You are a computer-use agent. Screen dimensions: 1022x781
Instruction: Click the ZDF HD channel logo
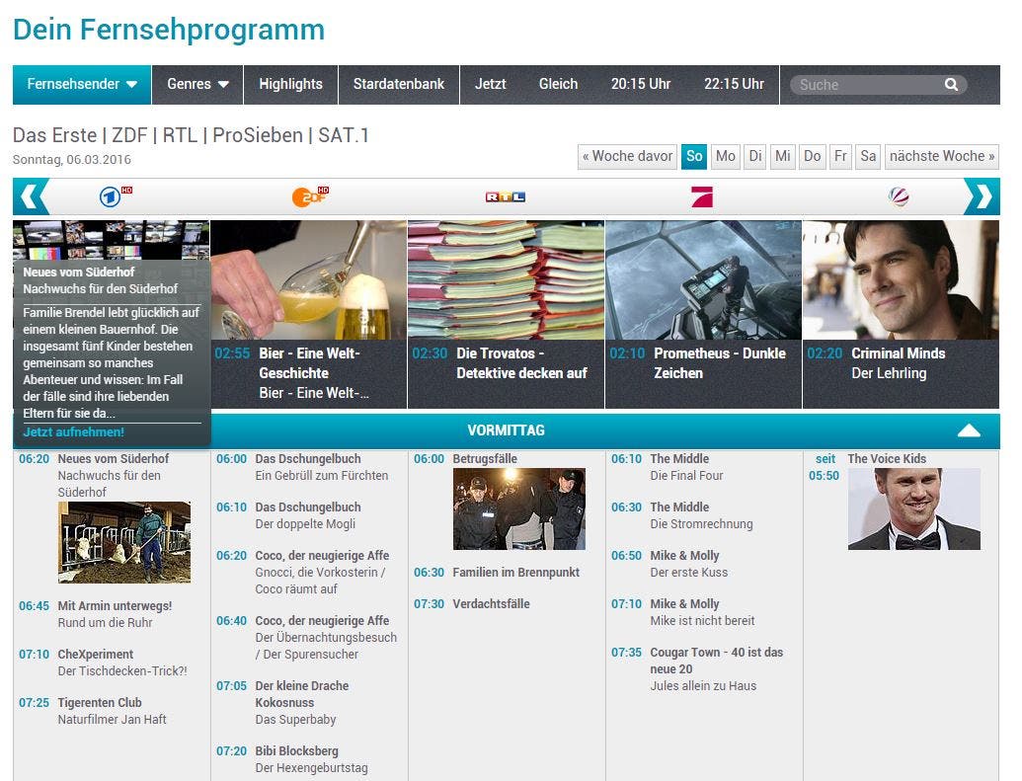310,196
